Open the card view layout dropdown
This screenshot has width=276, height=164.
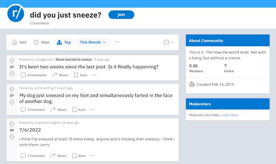click(x=168, y=42)
